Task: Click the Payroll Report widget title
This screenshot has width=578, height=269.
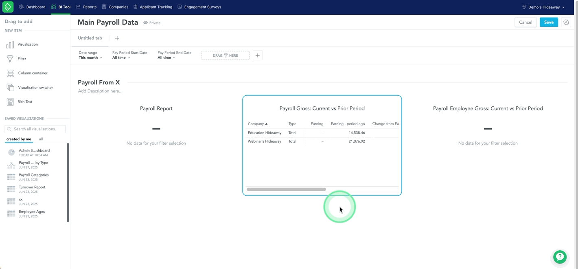Action: tap(156, 108)
